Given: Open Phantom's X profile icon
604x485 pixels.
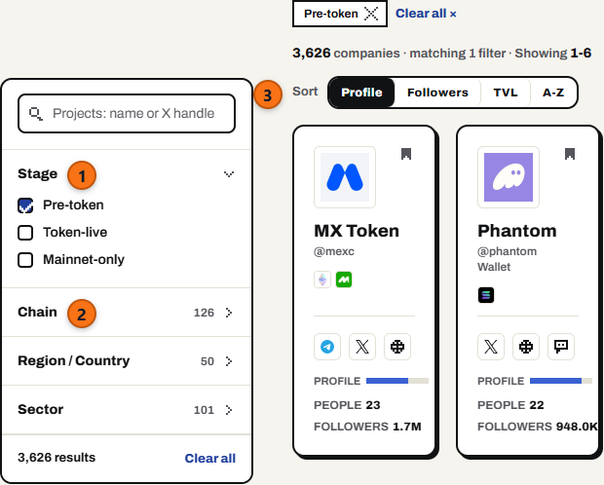Looking at the screenshot, I should point(491,347).
